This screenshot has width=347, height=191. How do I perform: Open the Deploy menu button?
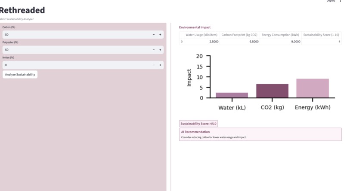coord(331,1)
